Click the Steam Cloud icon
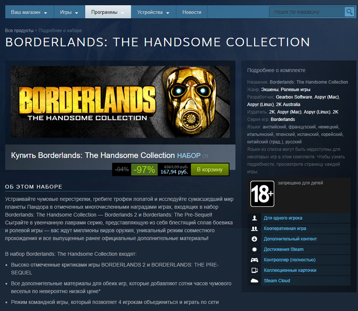Image resolution: width=358 pixels, height=311 pixels. pyautogui.click(x=254, y=281)
